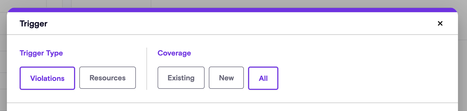Click the purple bar atop the dialog
467x111 pixels.
(232, 10)
